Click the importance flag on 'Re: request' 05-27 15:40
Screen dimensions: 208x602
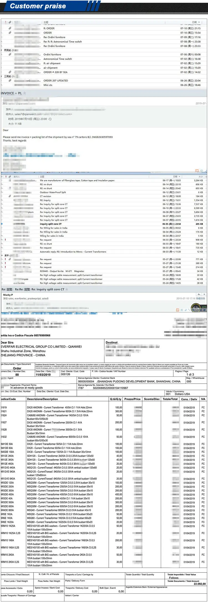6,267
